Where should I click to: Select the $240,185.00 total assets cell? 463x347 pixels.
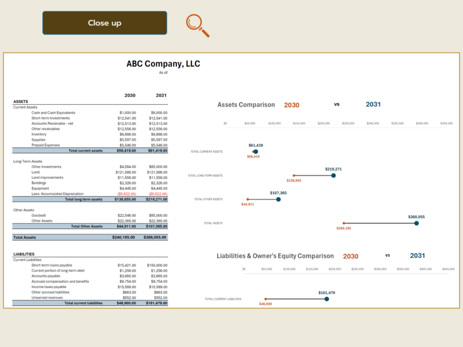123,238
